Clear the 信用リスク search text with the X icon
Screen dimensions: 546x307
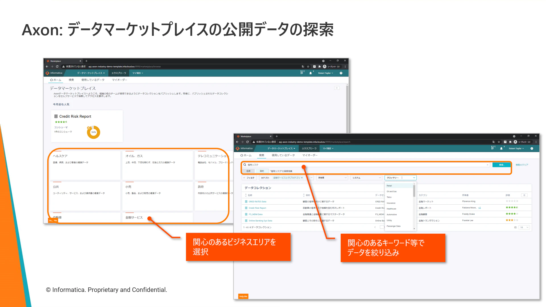click(487, 165)
